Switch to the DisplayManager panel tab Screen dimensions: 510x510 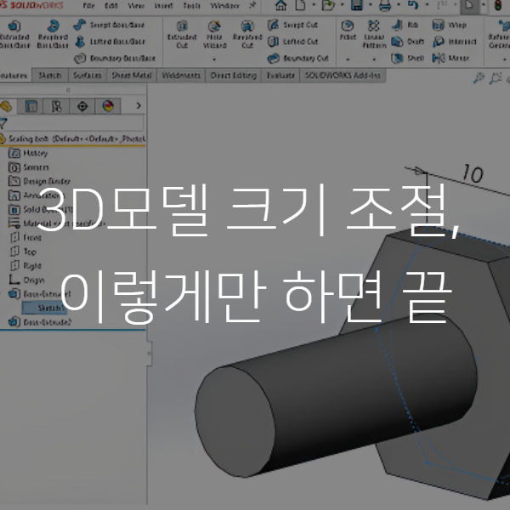[107, 106]
